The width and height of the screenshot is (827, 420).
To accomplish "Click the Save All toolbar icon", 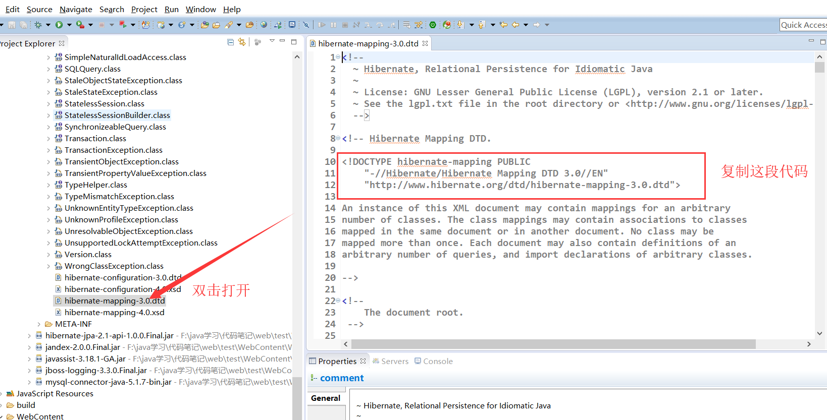I will (23, 25).
